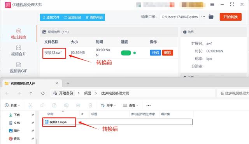Viewport: 249px width, 144px height.
Task: Click the output directory path field
Action: click(180, 17)
